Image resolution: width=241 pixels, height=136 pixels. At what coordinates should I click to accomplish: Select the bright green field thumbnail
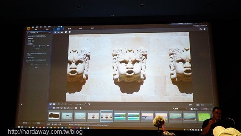coord(204,117)
